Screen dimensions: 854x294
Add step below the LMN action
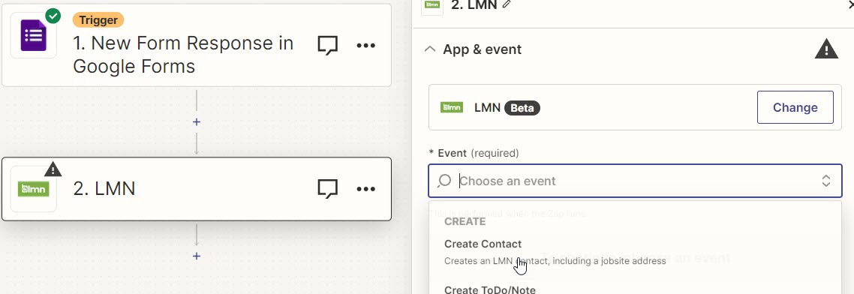197,256
